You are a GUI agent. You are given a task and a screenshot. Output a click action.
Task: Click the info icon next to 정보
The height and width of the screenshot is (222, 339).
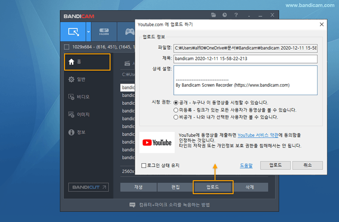[x=72, y=132]
